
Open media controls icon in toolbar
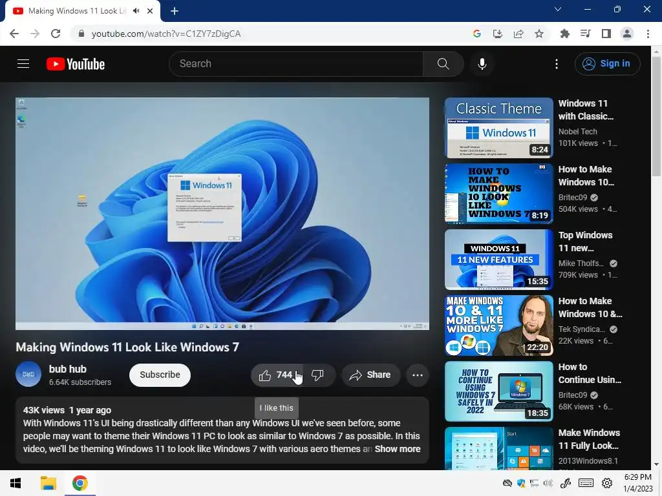(x=585, y=34)
